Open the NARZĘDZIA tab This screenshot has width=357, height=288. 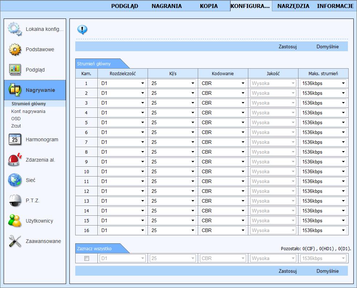[x=293, y=6]
